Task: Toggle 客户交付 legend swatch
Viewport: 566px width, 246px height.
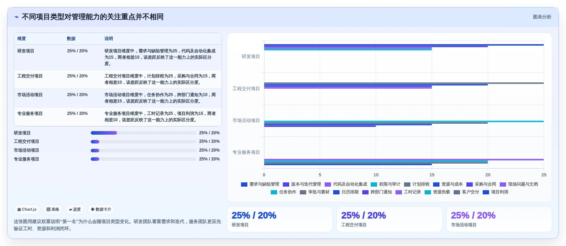Action: 457,192
